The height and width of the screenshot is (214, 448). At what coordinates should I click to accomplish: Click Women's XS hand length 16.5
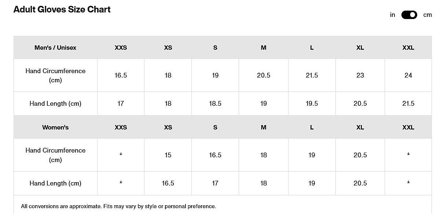coord(168,183)
